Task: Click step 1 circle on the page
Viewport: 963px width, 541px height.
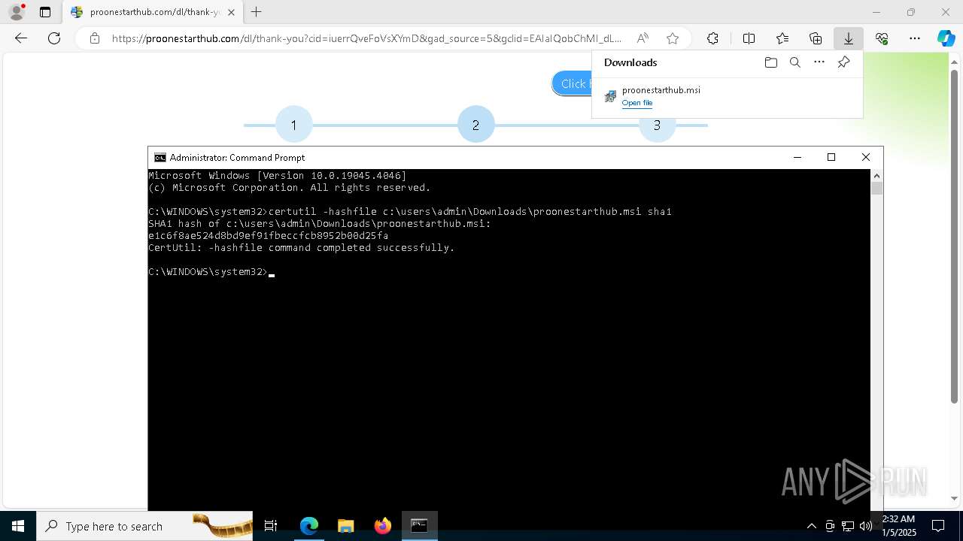Action: tap(293, 125)
